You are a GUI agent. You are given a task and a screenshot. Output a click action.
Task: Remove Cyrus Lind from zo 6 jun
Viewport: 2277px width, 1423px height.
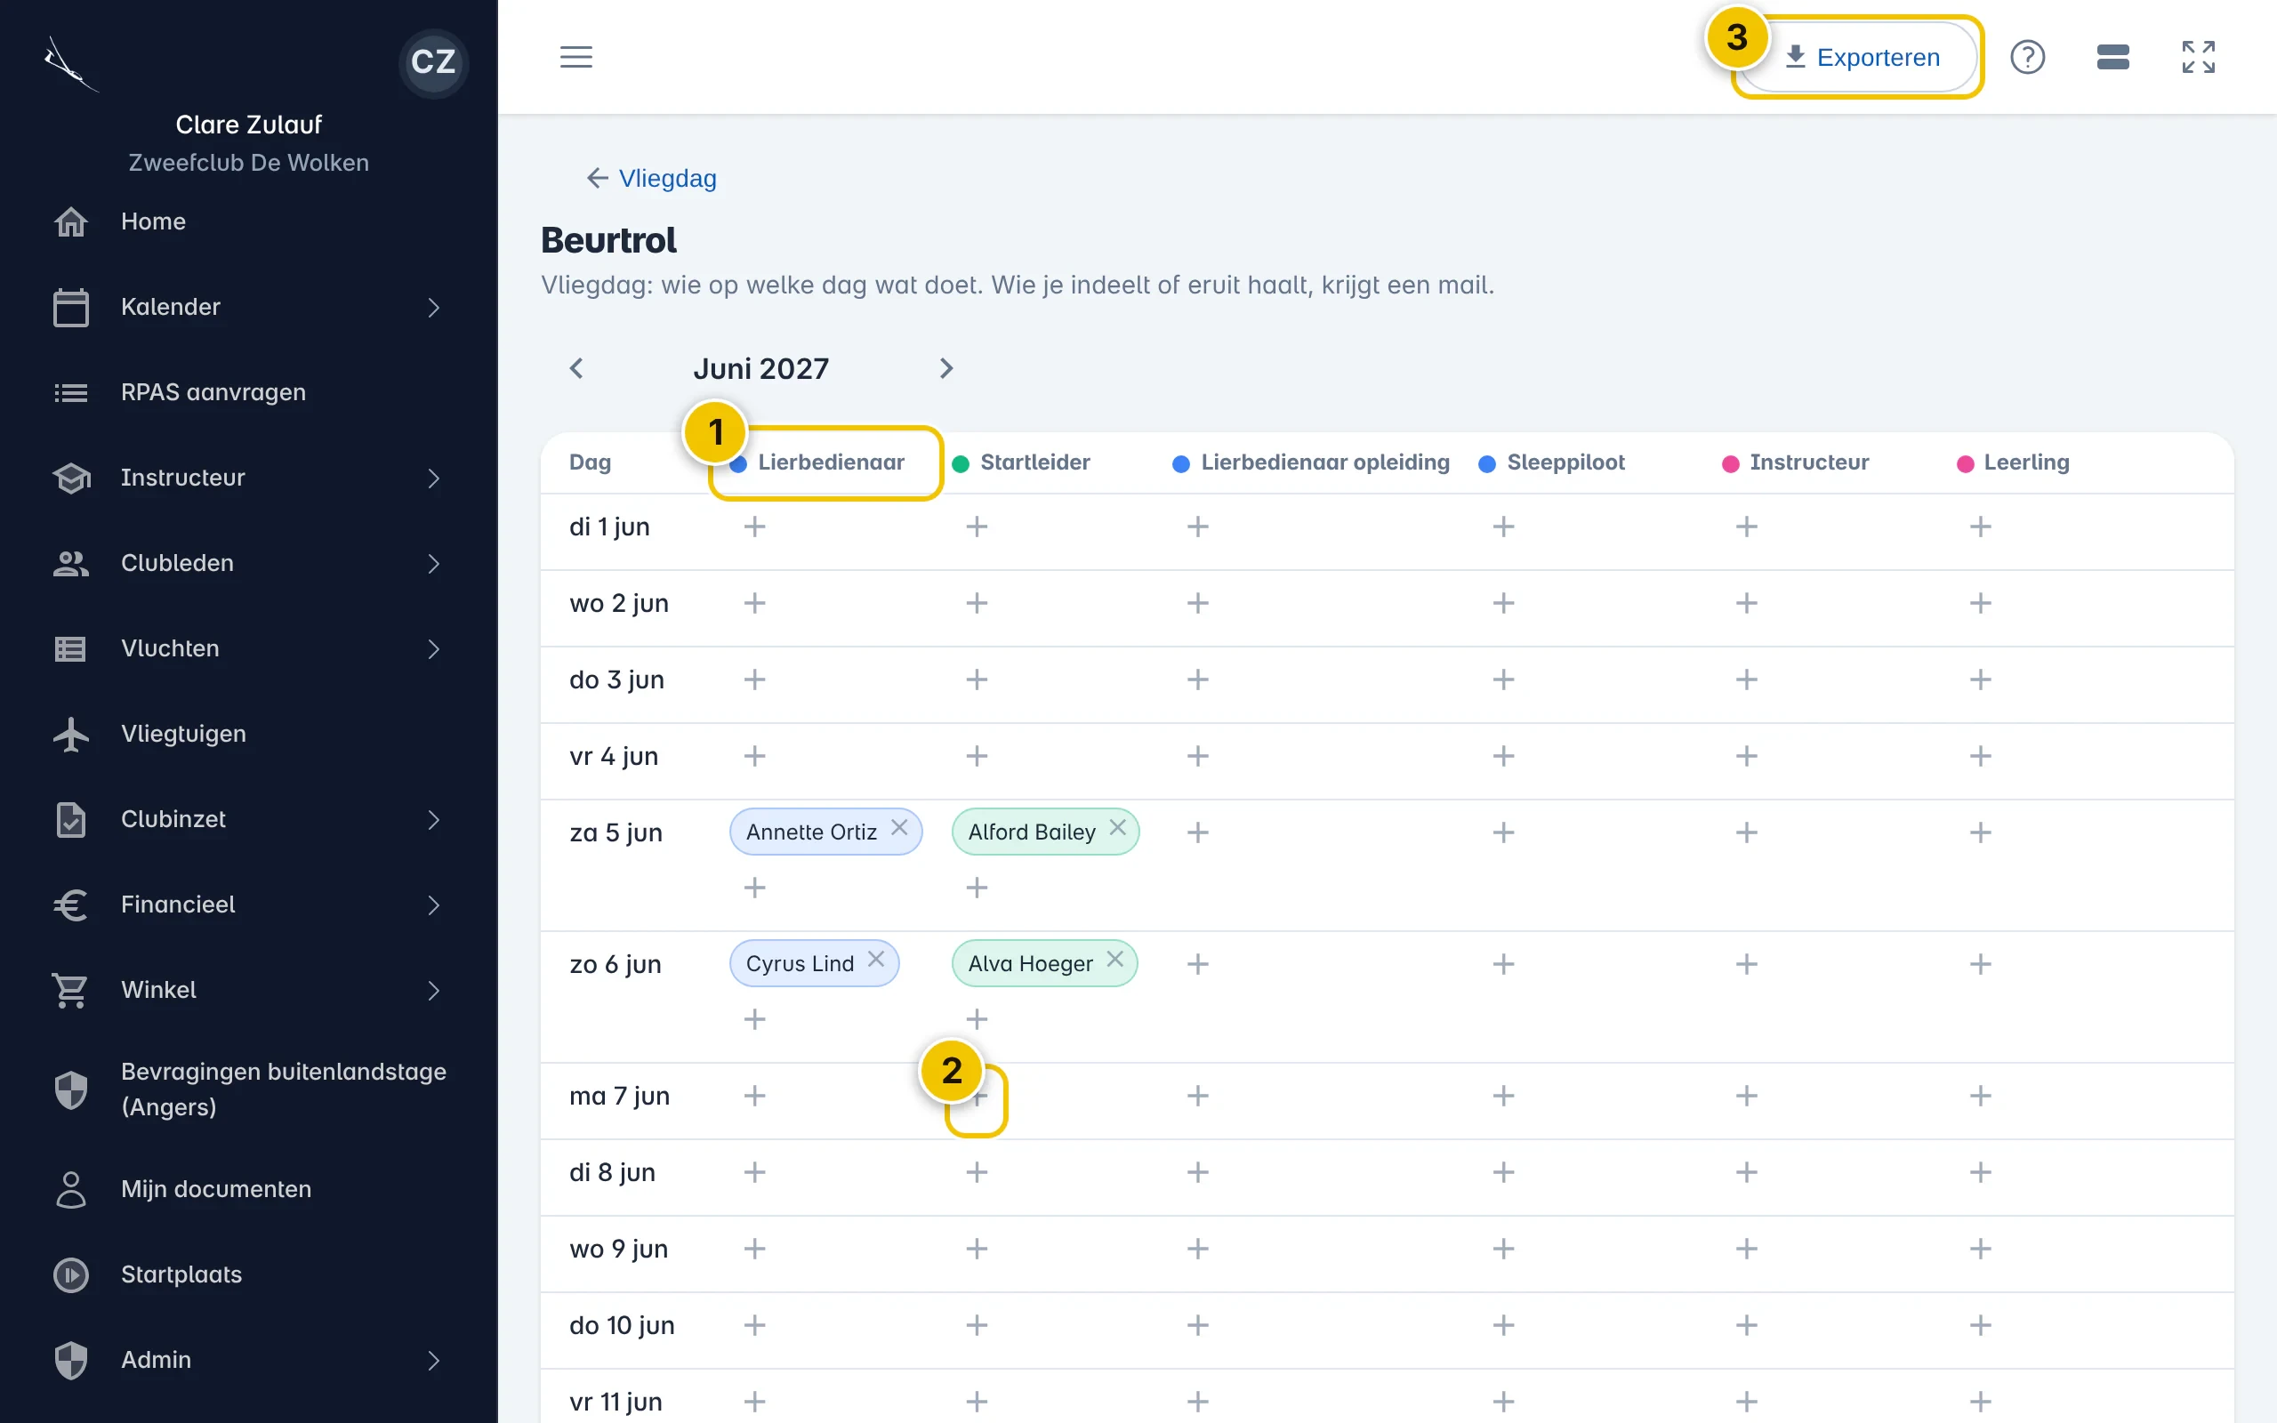click(876, 959)
